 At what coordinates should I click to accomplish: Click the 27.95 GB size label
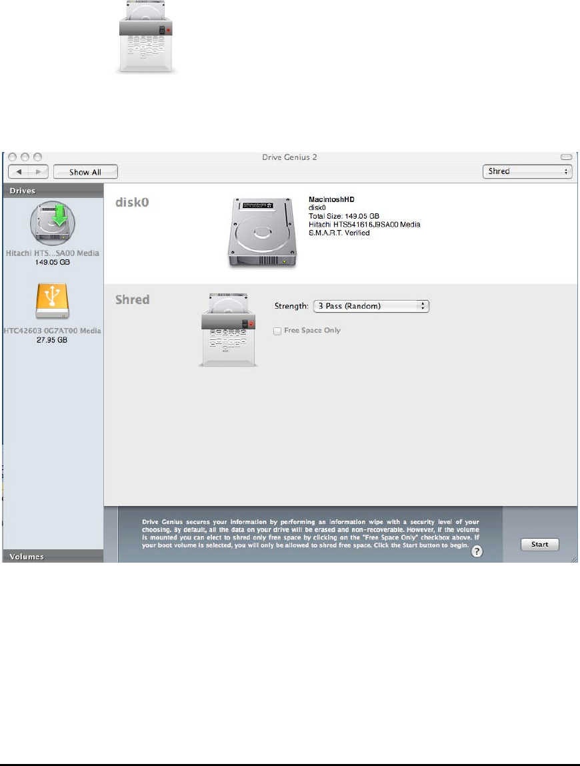52,340
